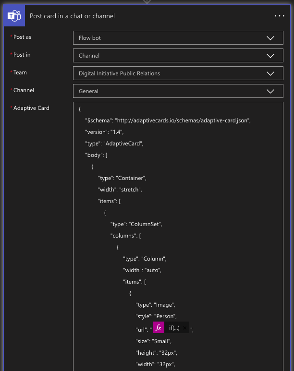Click the "version": "1.4" line

click(104, 132)
